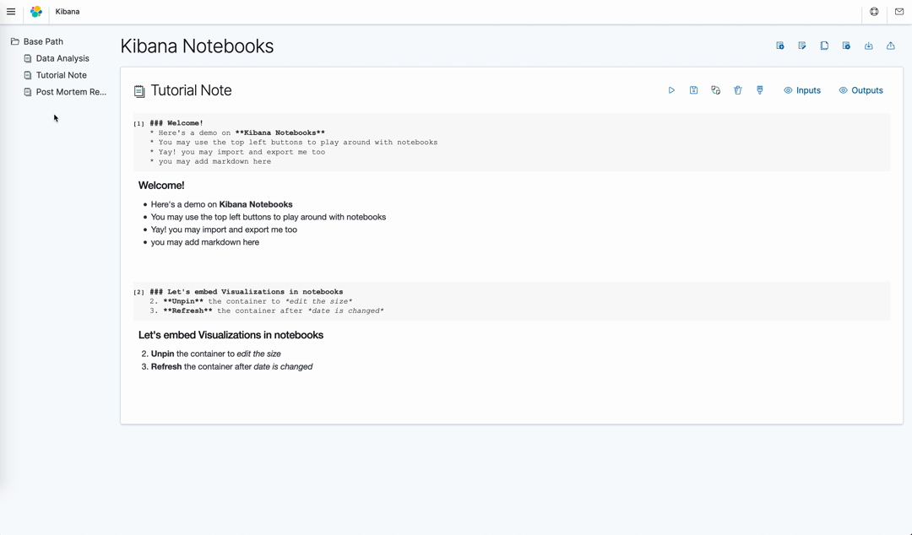Viewport: 912px width, 535px height.
Task: Click rendered line 'Unpin the container to edit the size'
Action: 216,354
